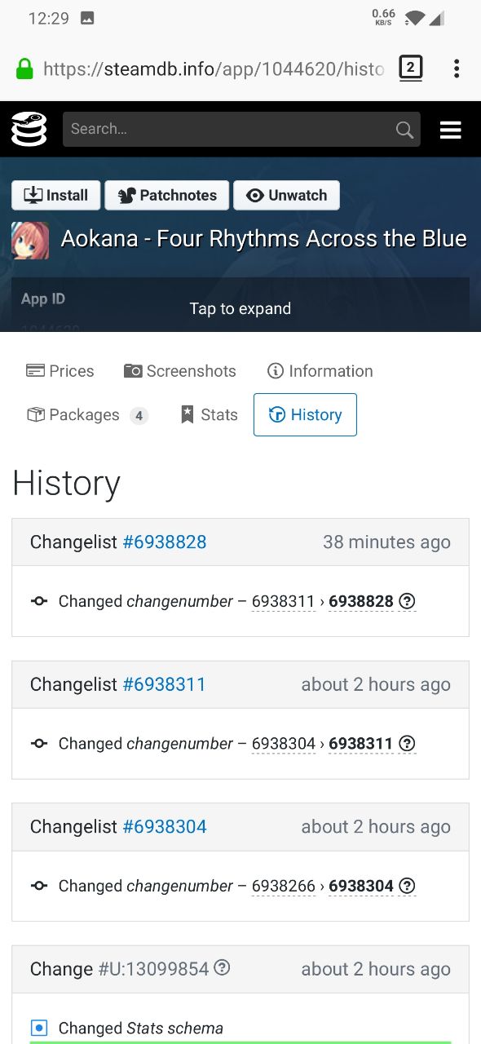Screen dimensions: 481x1044
Task: Switch to the Prices tab
Action: click(x=60, y=371)
